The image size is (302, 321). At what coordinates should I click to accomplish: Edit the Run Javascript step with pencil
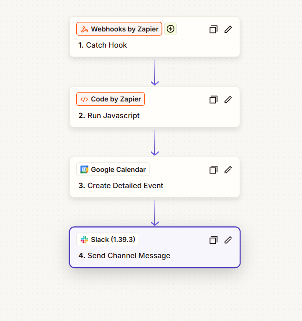[x=228, y=100]
